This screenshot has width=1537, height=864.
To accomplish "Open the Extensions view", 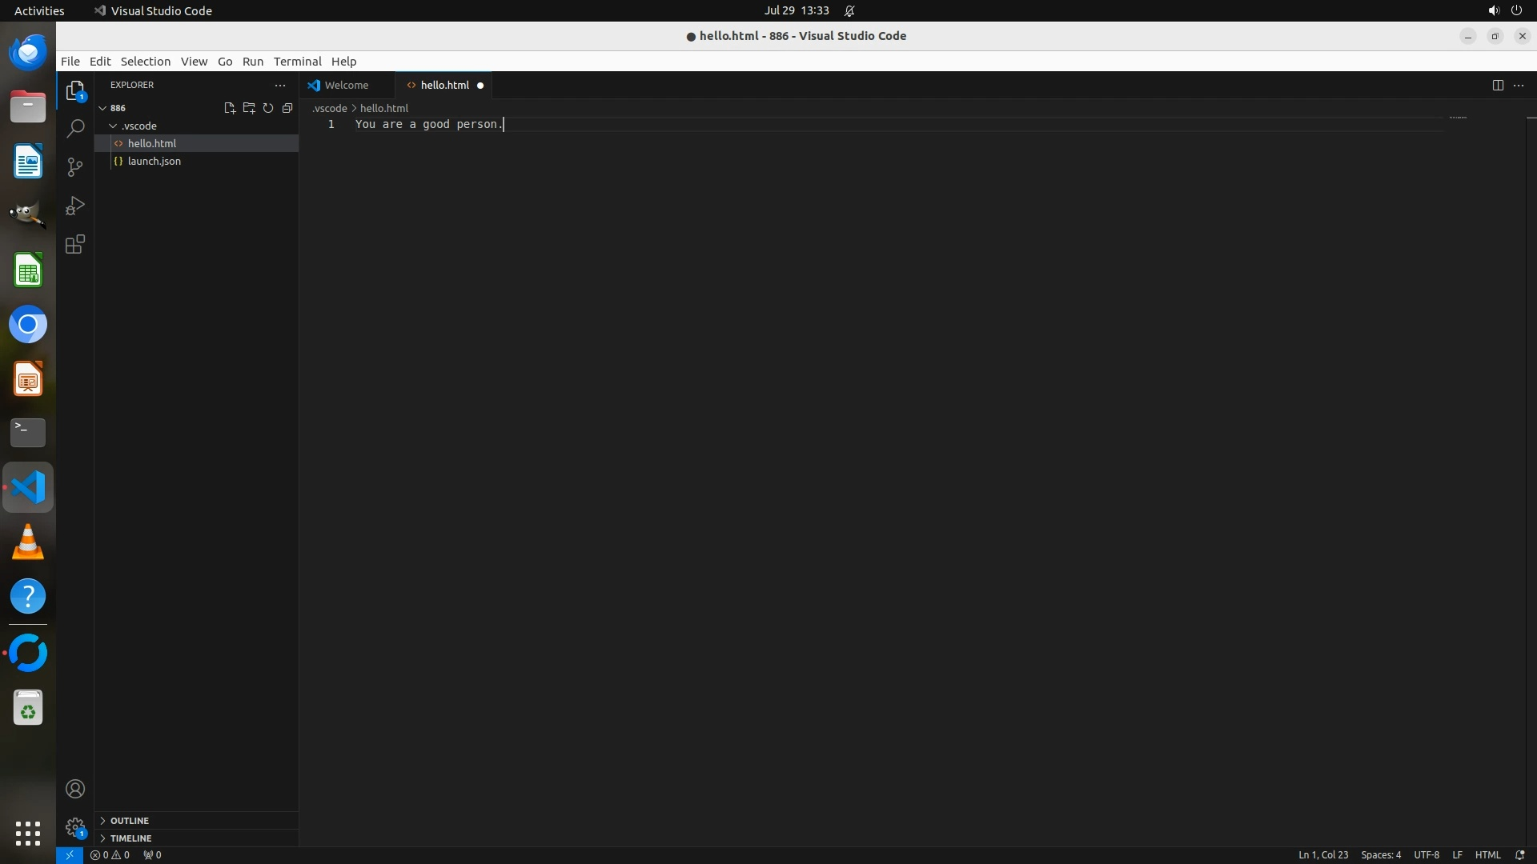I will (75, 245).
